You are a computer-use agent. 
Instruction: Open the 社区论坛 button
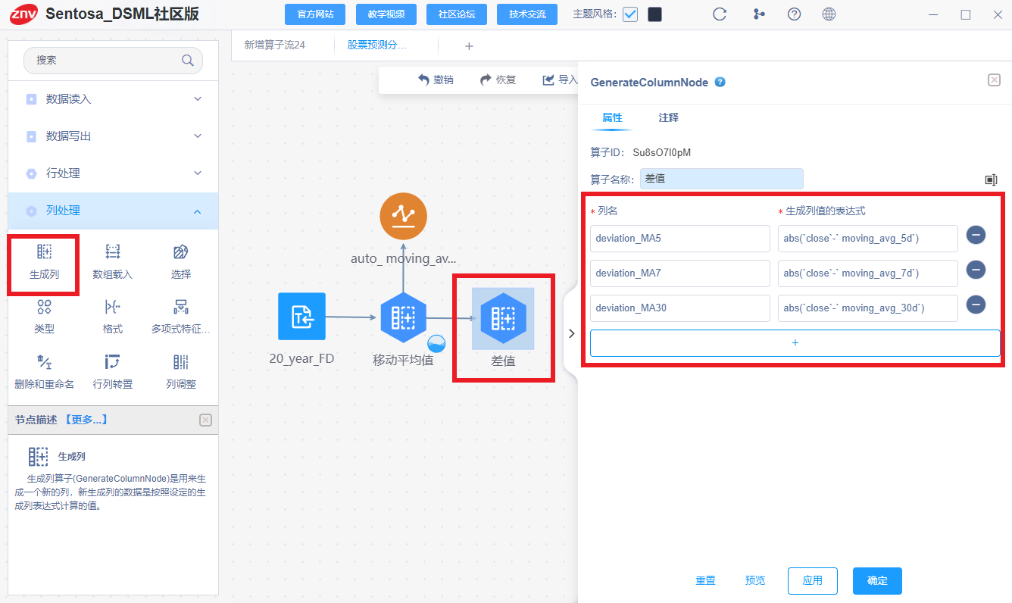pyautogui.click(x=457, y=14)
